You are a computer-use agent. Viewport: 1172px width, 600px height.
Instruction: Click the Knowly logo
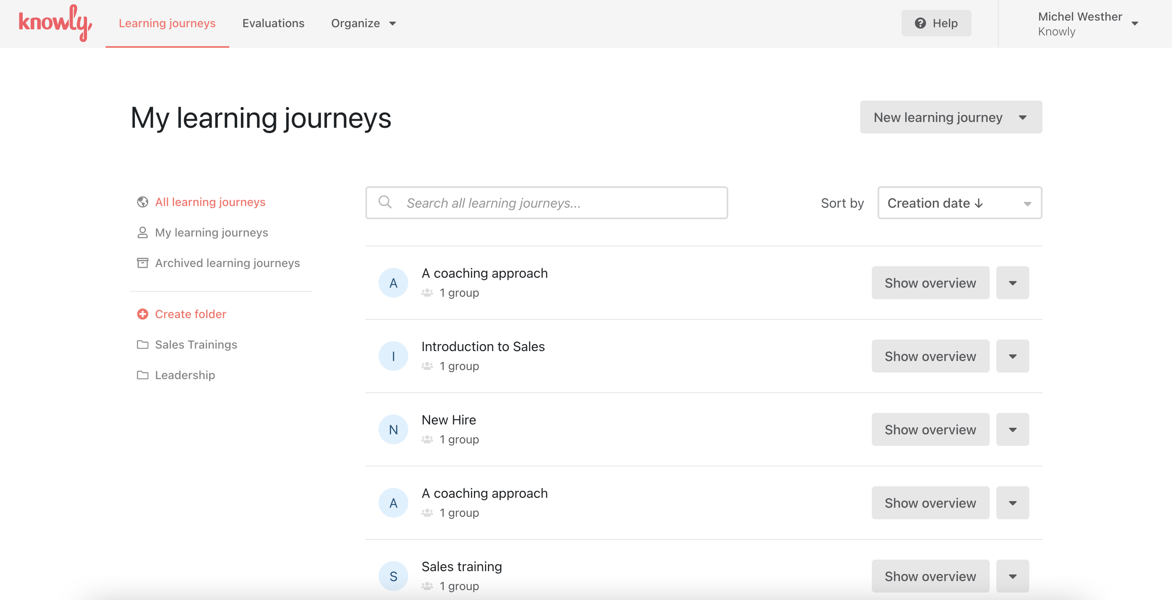point(55,23)
